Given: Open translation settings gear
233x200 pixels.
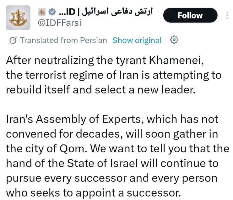Looking at the screenshot, I should point(174,40).
